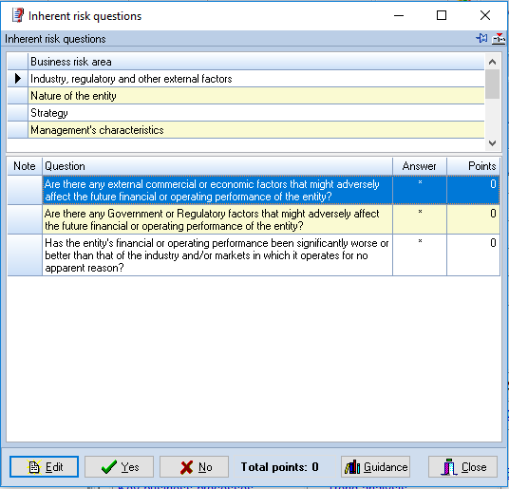Screen dimensions: 509x489
Task: Close the dialog using the Close button
Action: point(462,466)
